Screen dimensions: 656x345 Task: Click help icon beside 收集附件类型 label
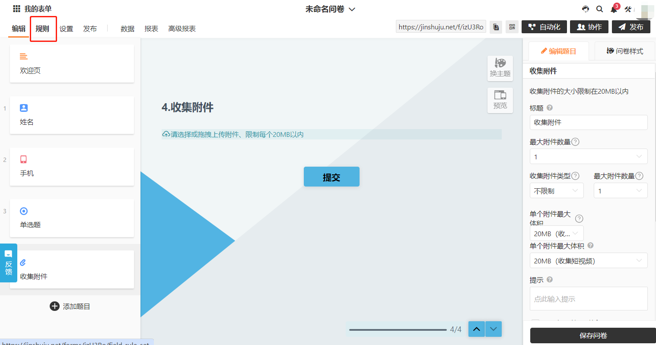click(575, 176)
